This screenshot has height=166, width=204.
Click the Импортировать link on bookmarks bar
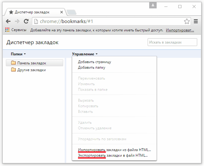pyautogui.click(x=180, y=30)
